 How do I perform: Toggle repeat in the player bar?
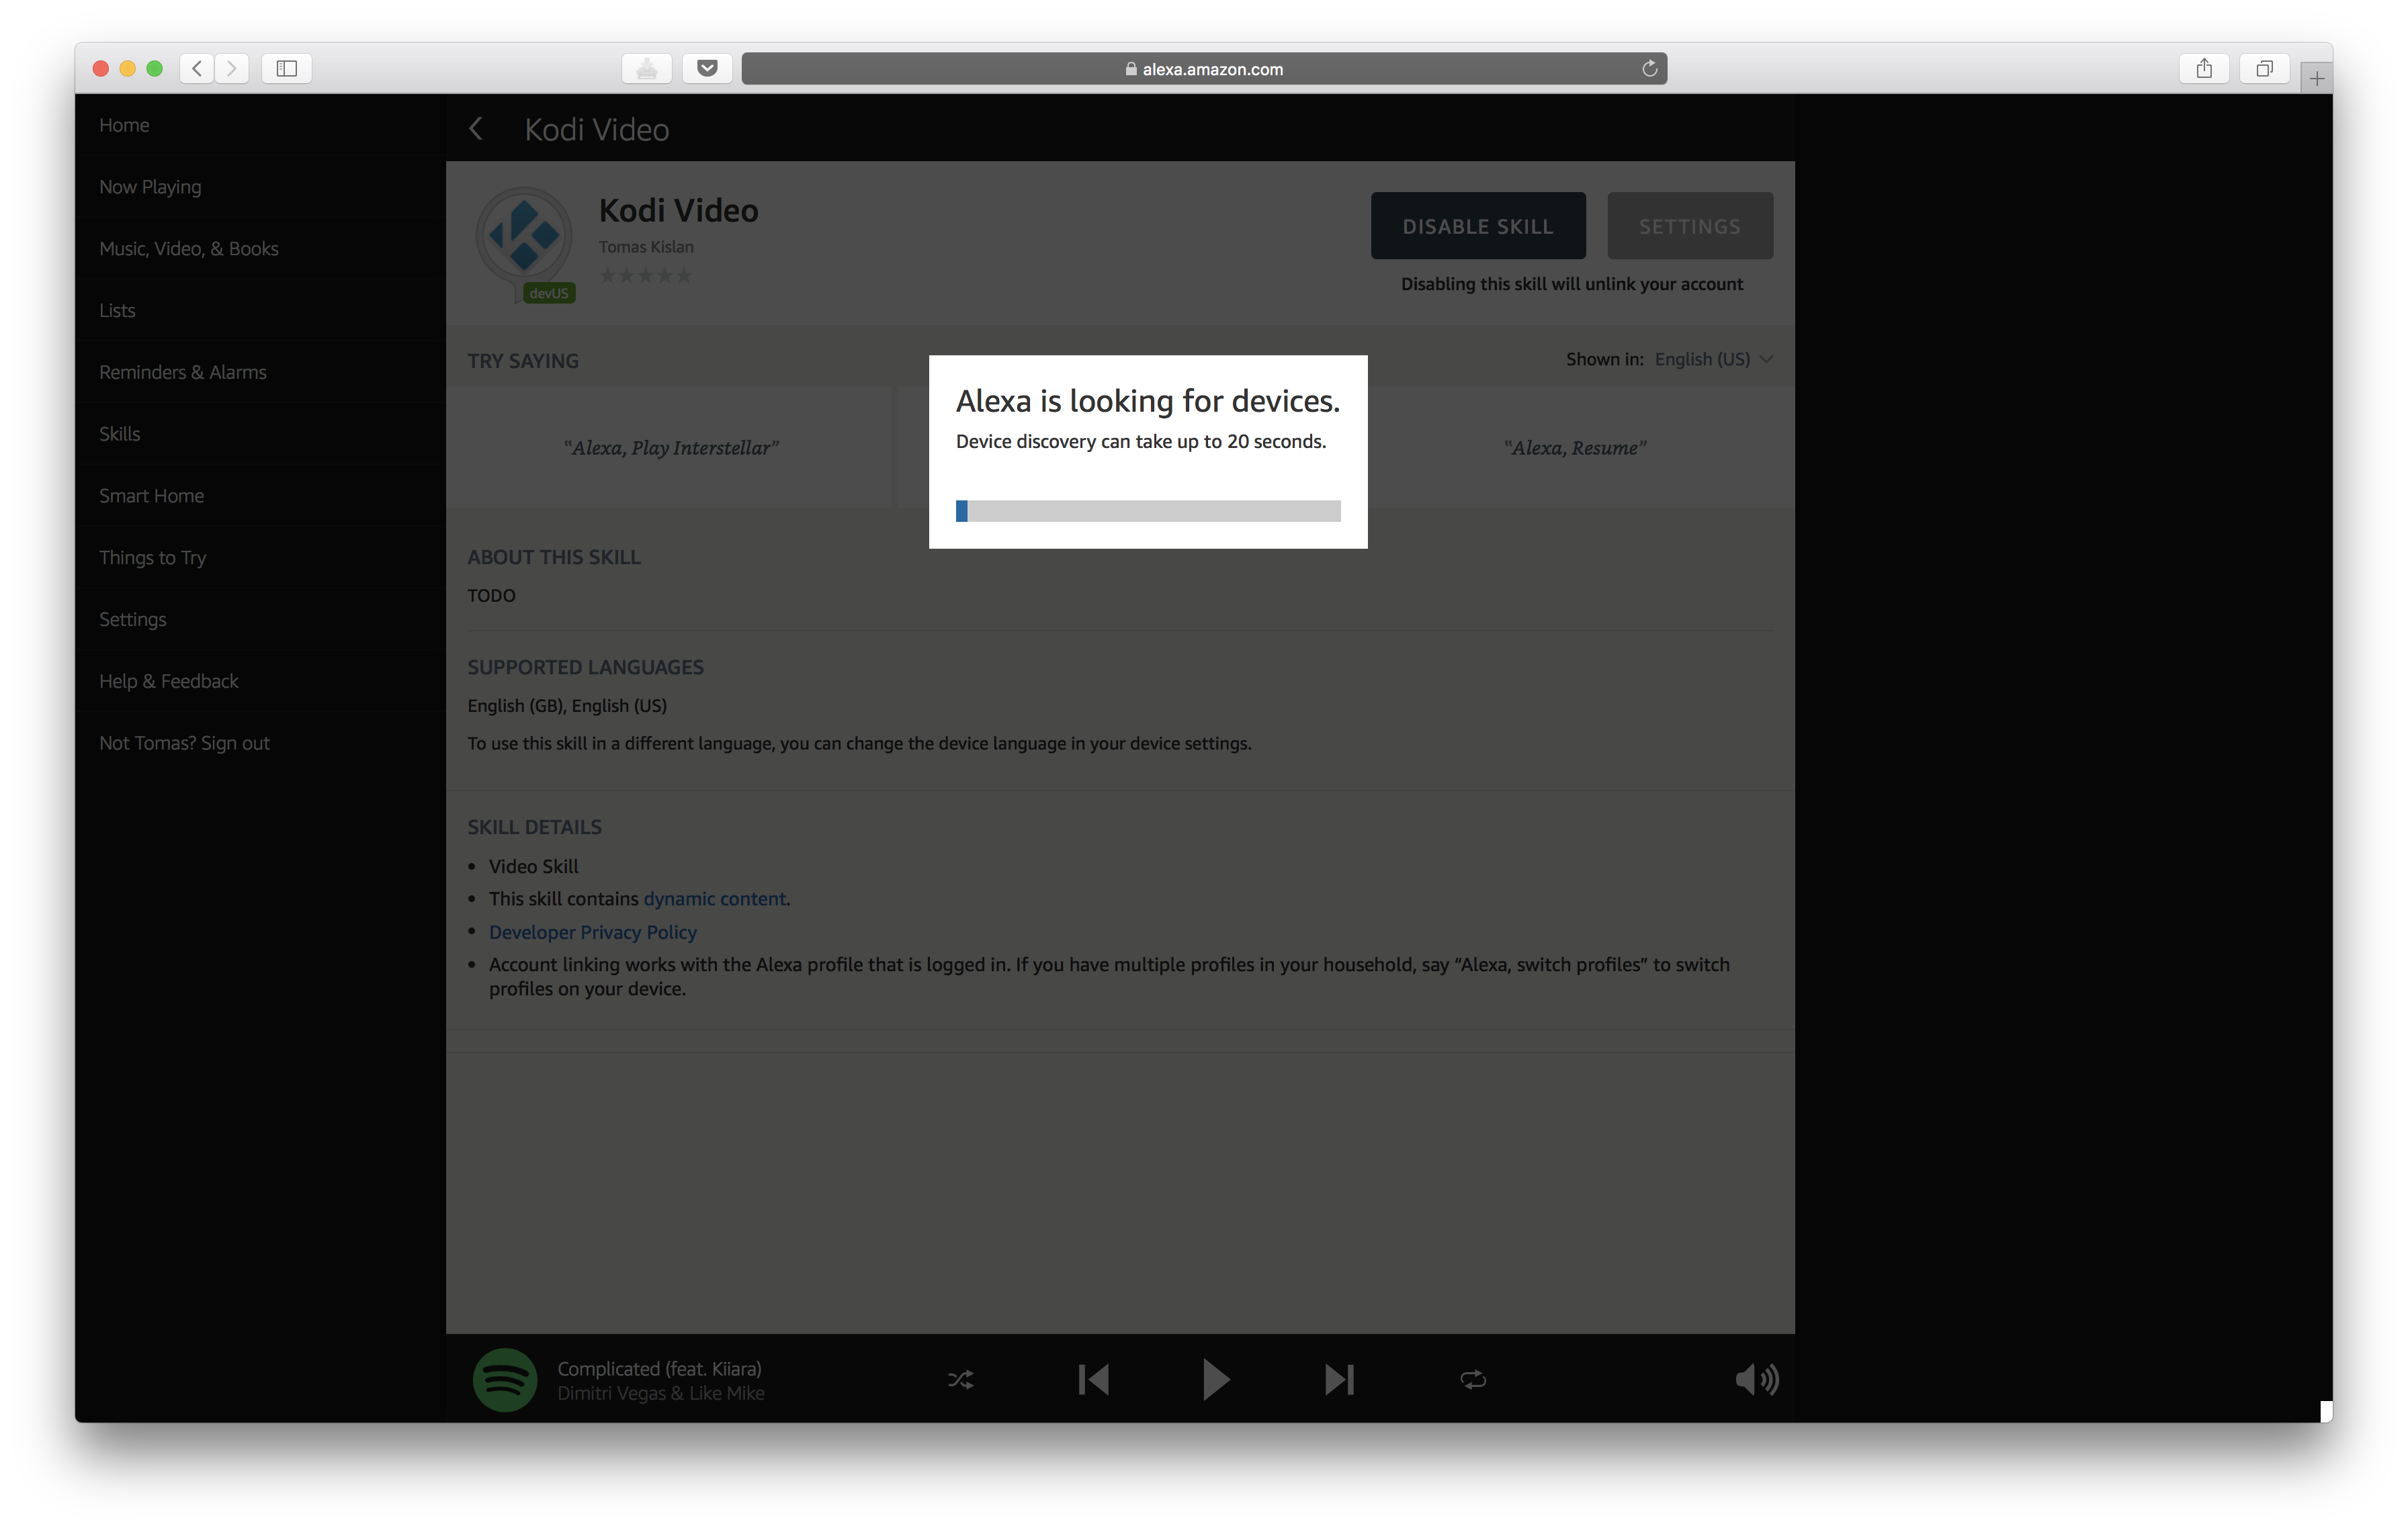(1473, 1380)
